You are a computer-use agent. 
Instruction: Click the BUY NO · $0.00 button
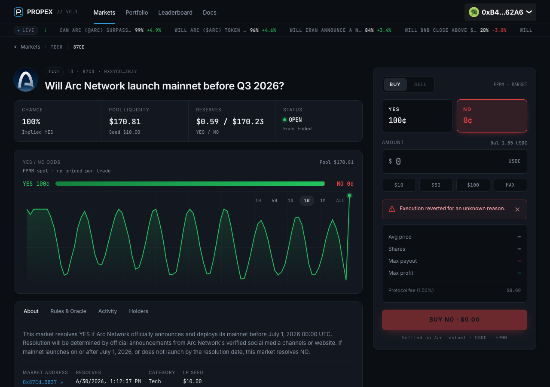tap(455, 320)
